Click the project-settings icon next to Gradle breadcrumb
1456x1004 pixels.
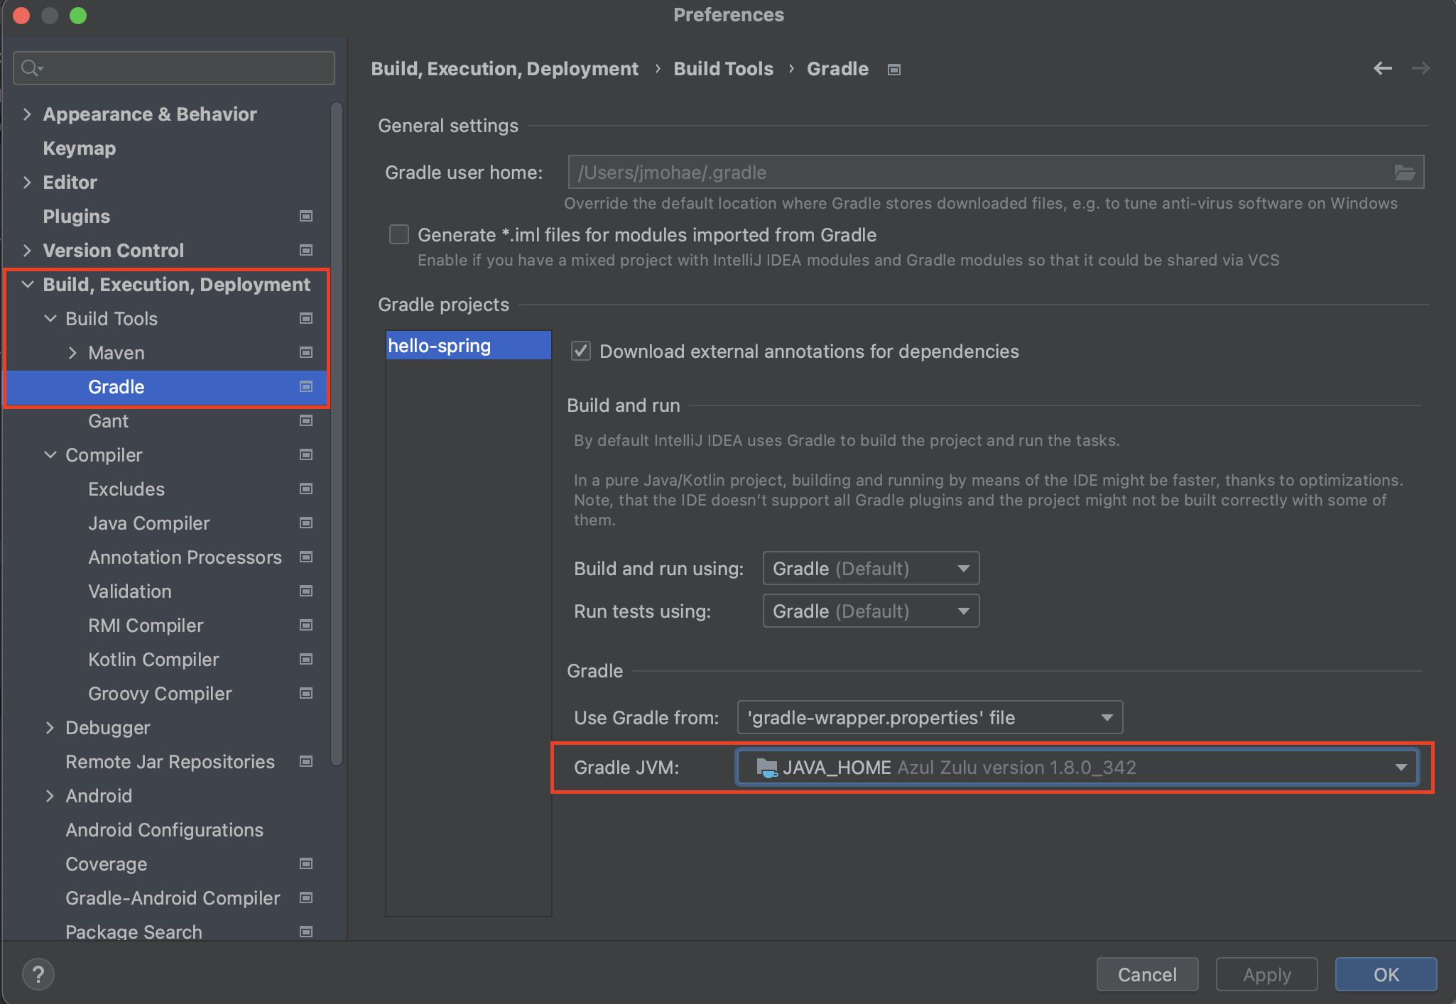(894, 70)
